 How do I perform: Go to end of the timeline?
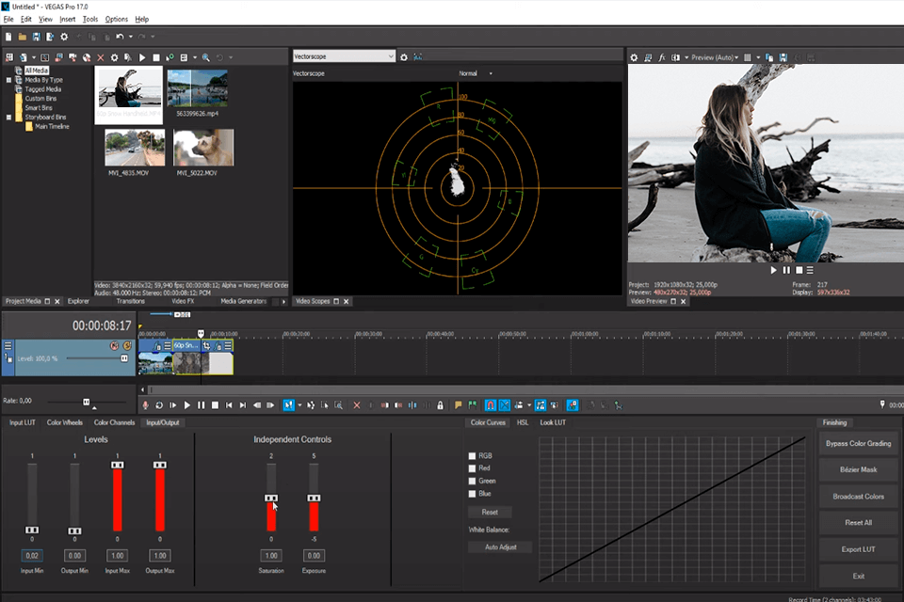coord(243,405)
